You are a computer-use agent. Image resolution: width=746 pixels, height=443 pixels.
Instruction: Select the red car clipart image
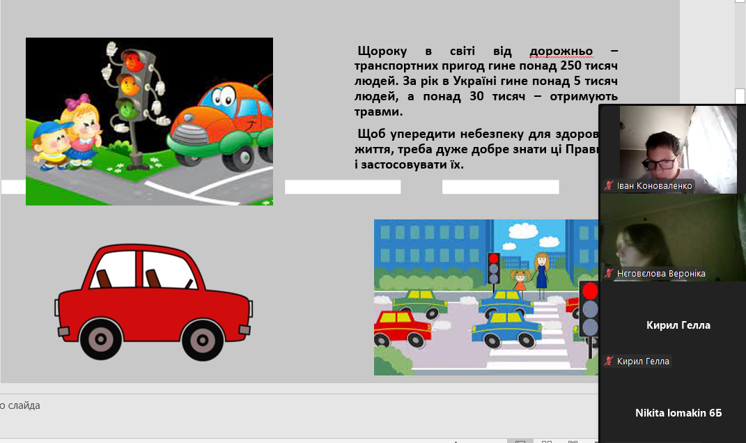coord(153,302)
